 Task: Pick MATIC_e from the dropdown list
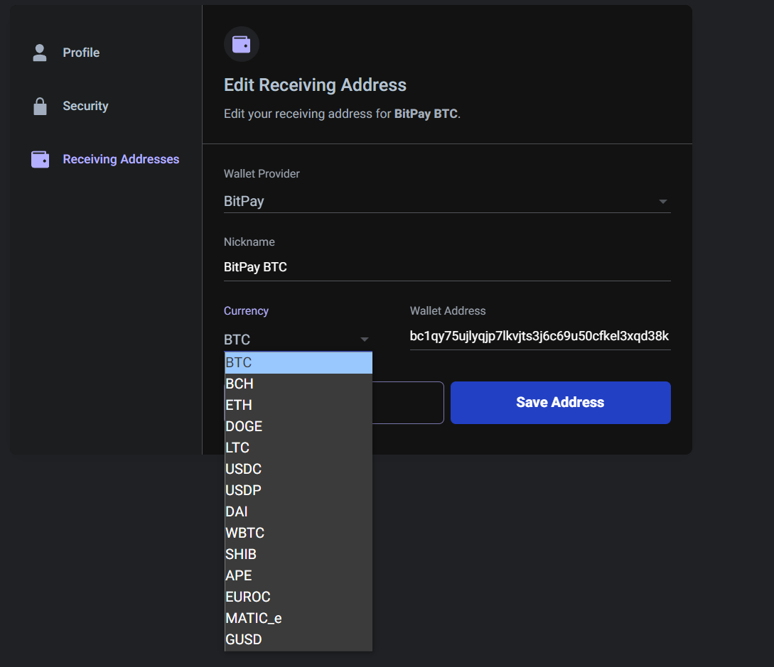coord(299,618)
